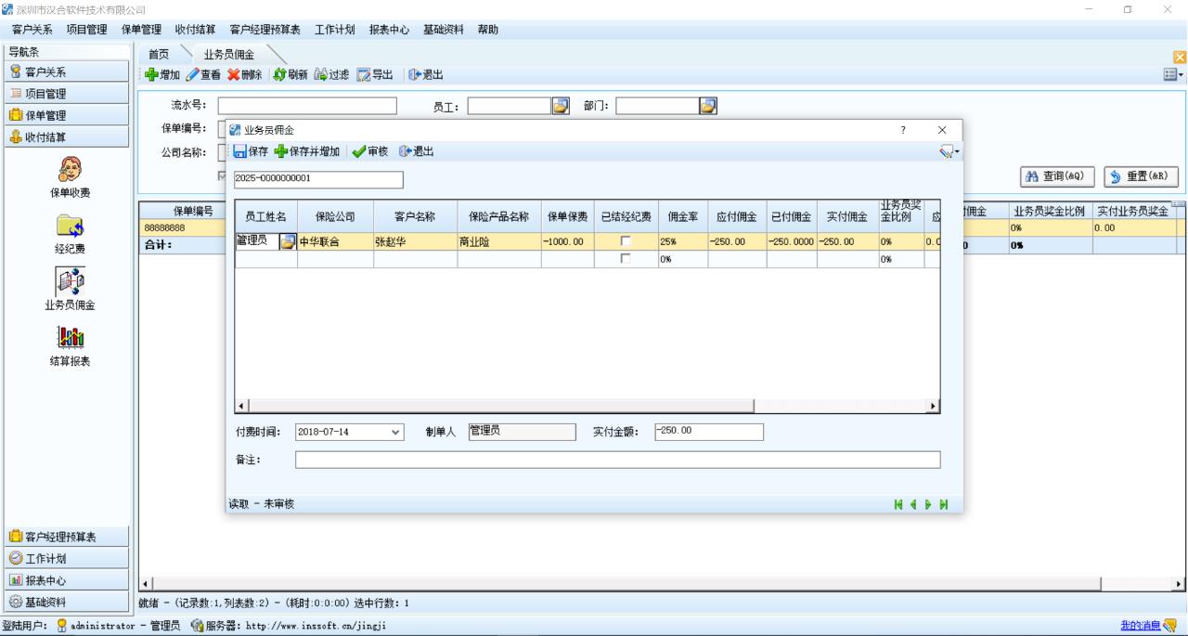
Task: Click the 88888888 policy number cell
Action: click(x=182, y=227)
